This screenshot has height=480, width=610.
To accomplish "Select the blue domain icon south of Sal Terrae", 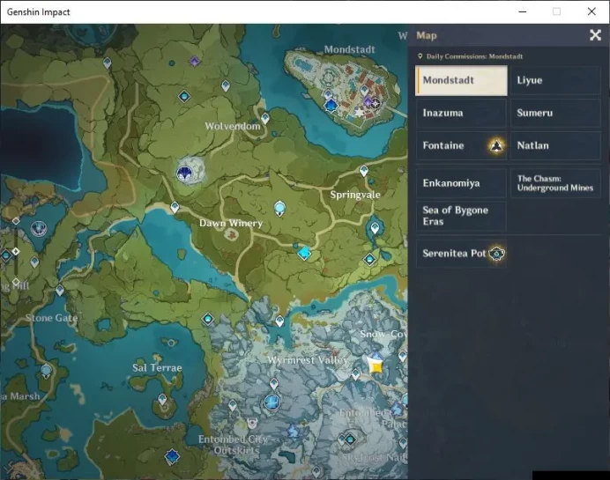I will coord(172,456).
